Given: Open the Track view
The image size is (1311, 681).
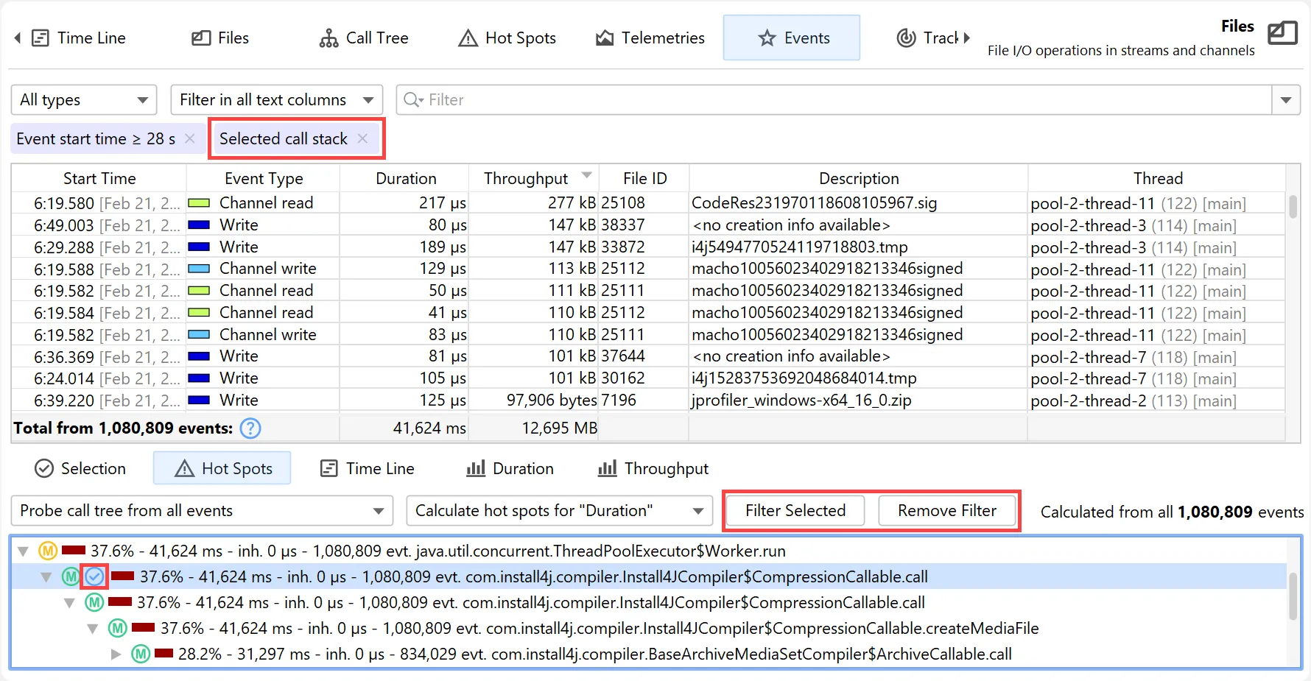Looking at the screenshot, I should 932,38.
